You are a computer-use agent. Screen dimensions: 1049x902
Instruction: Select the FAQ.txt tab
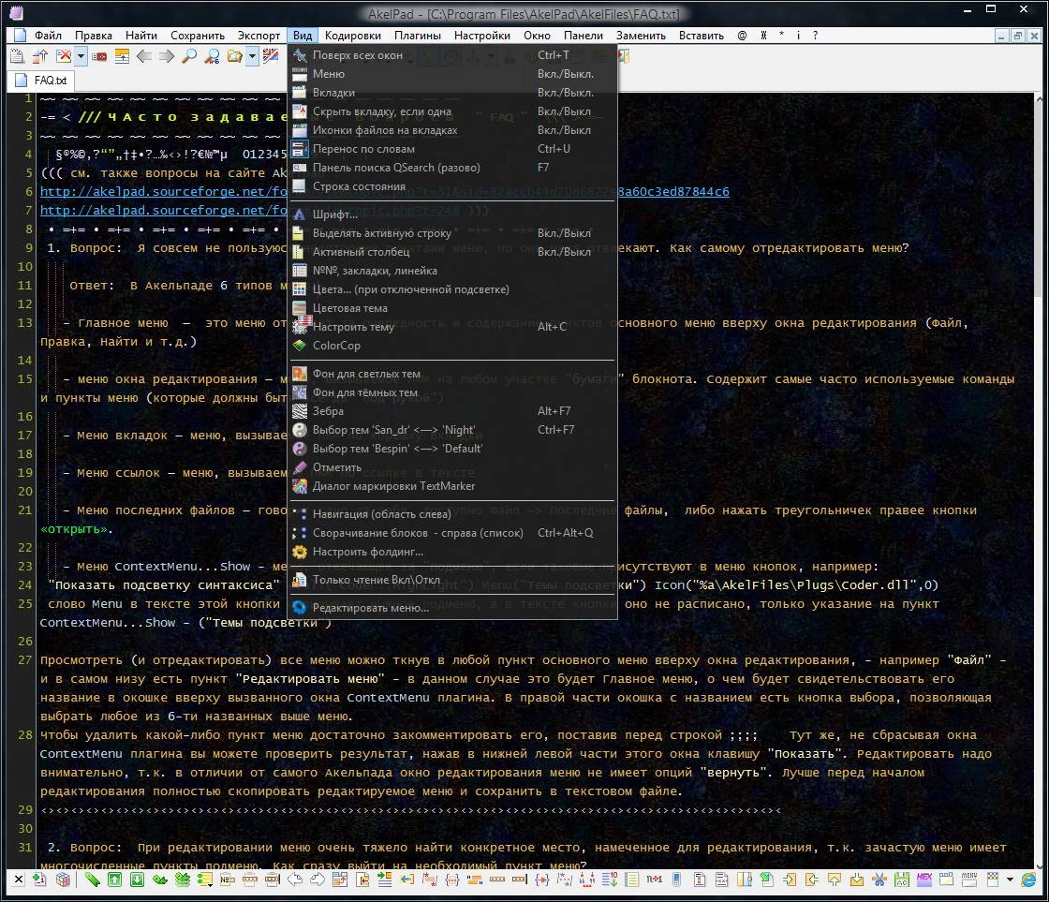[x=42, y=81]
